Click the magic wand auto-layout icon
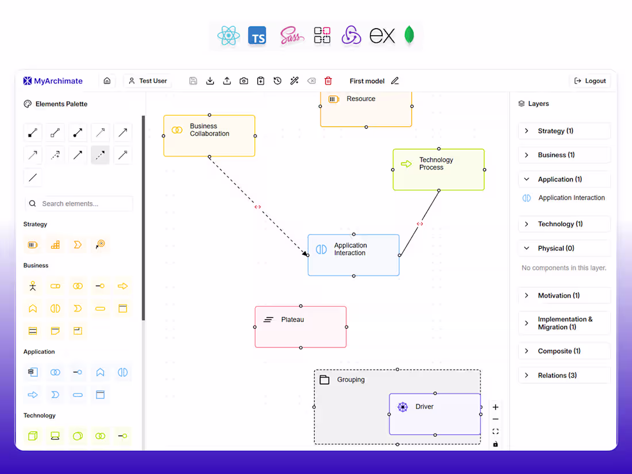This screenshot has width=632, height=474. (294, 80)
